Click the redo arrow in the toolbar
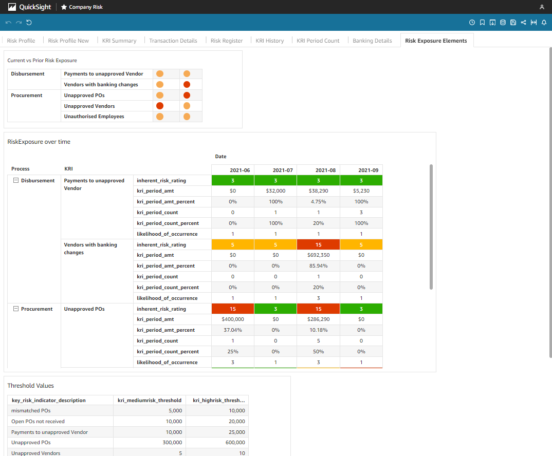This screenshot has width=552, height=456. (19, 23)
